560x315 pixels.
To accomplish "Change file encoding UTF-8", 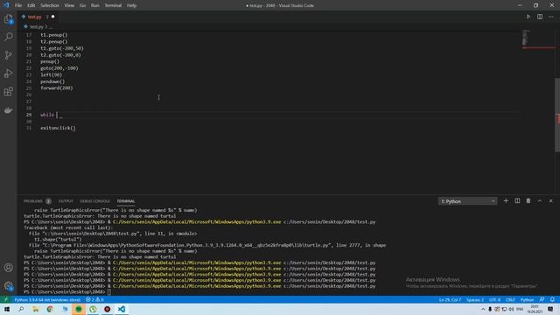I will [x=494, y=299].
